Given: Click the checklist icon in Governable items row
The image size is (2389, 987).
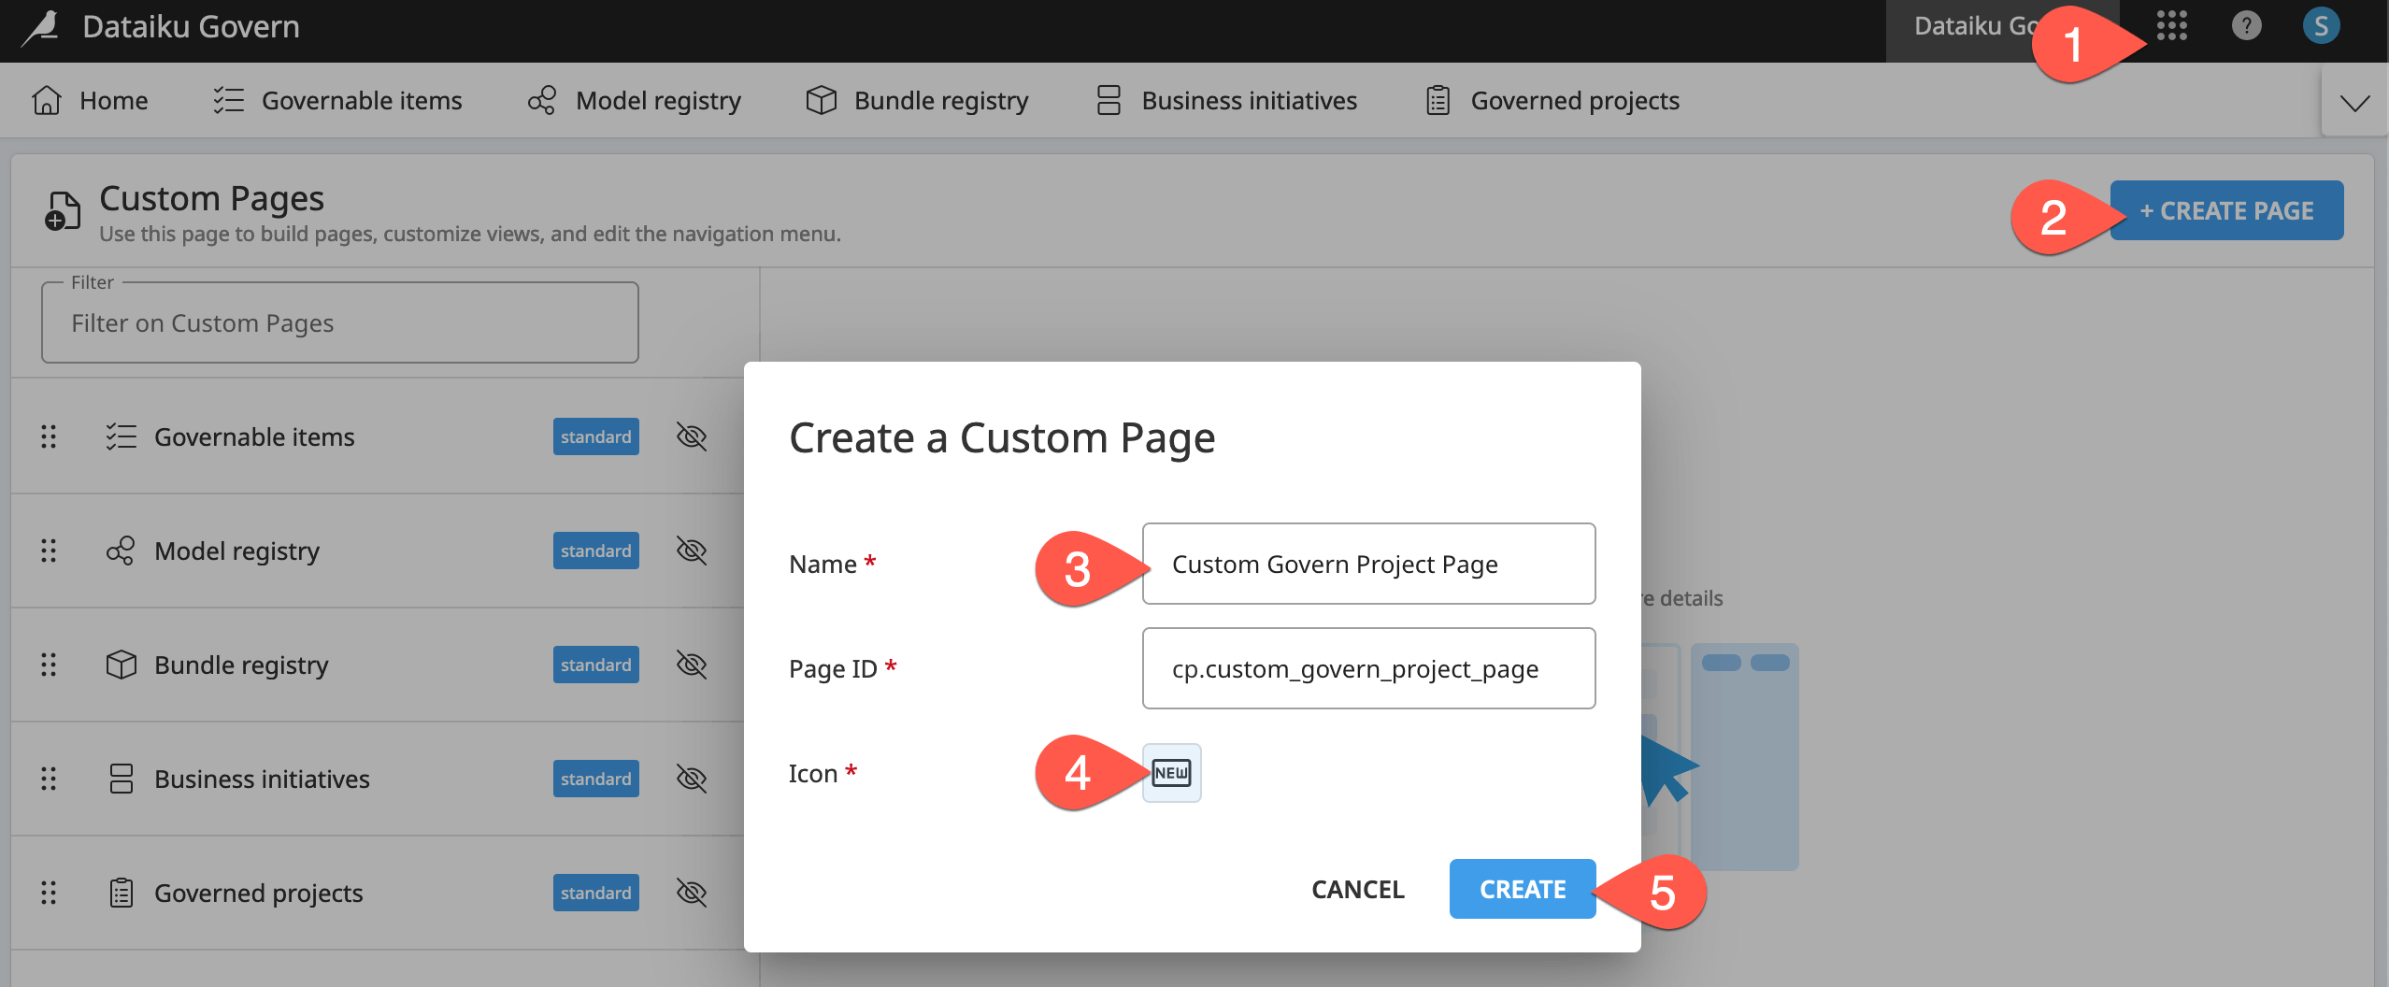Looking at the screenshot, I should point(121,436).
